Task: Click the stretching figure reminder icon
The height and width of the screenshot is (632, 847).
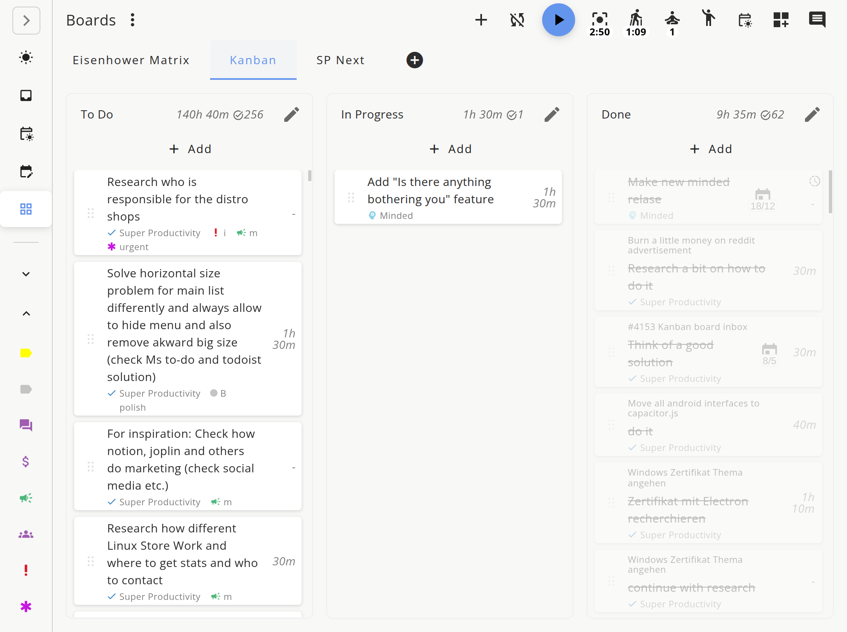Action: [x=709, y=19]
